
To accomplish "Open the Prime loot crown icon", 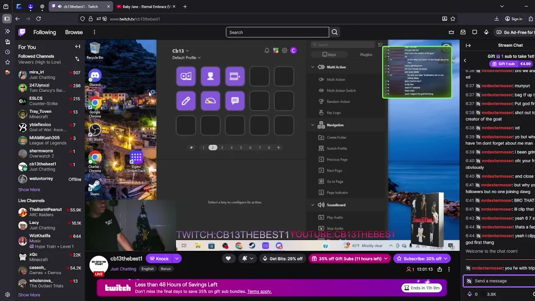I will pyautogui.click(x=451, y=32).
